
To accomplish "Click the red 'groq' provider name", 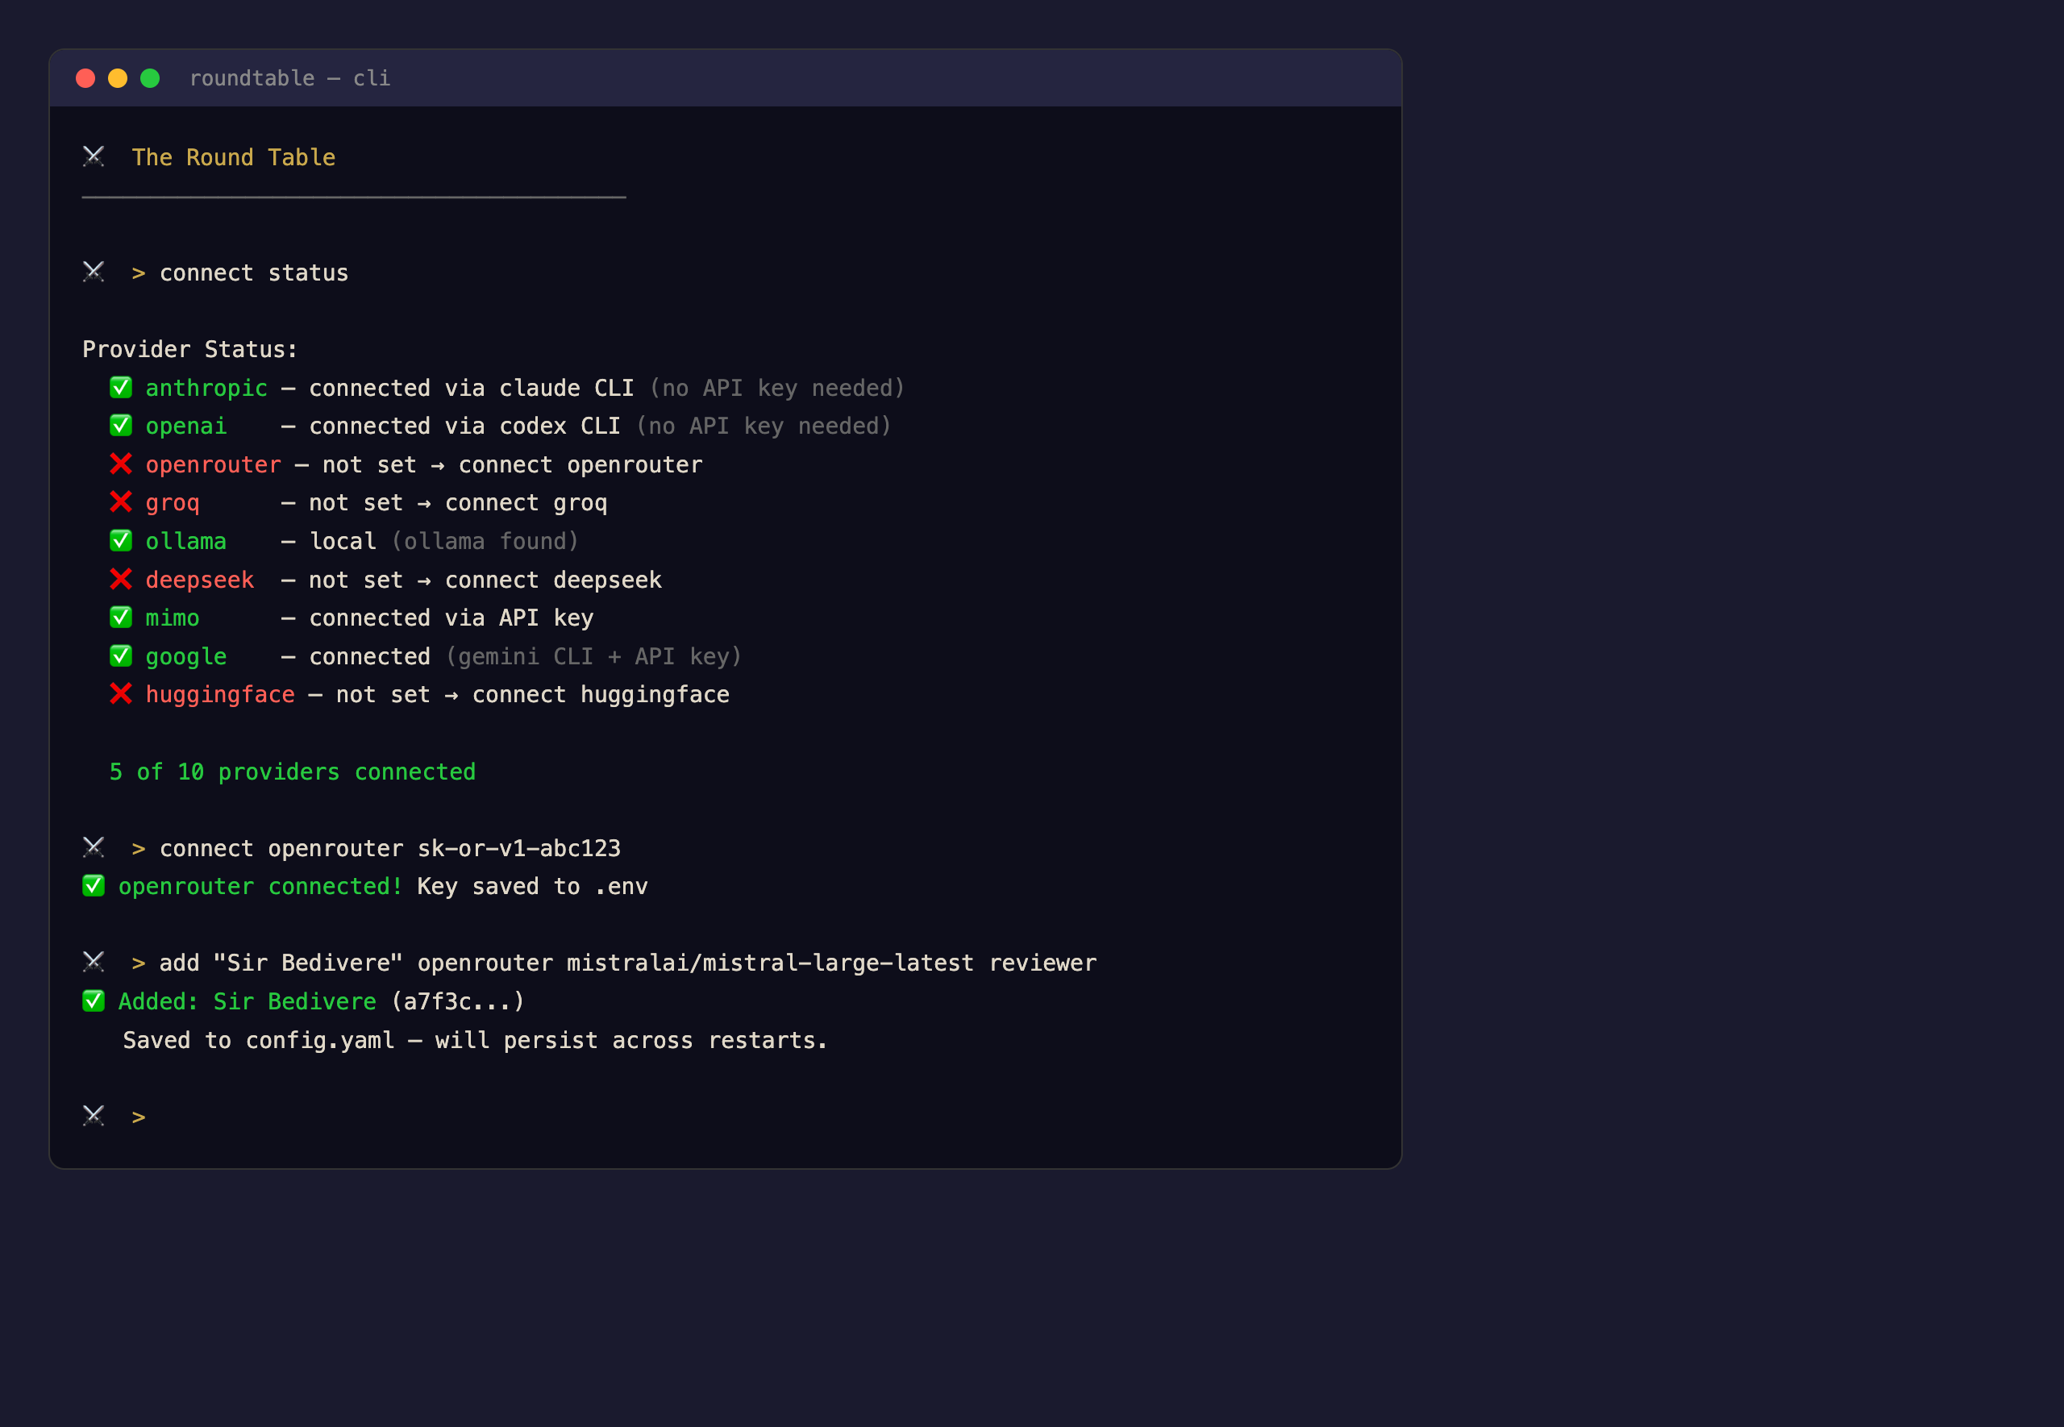I will pos(173,503).
